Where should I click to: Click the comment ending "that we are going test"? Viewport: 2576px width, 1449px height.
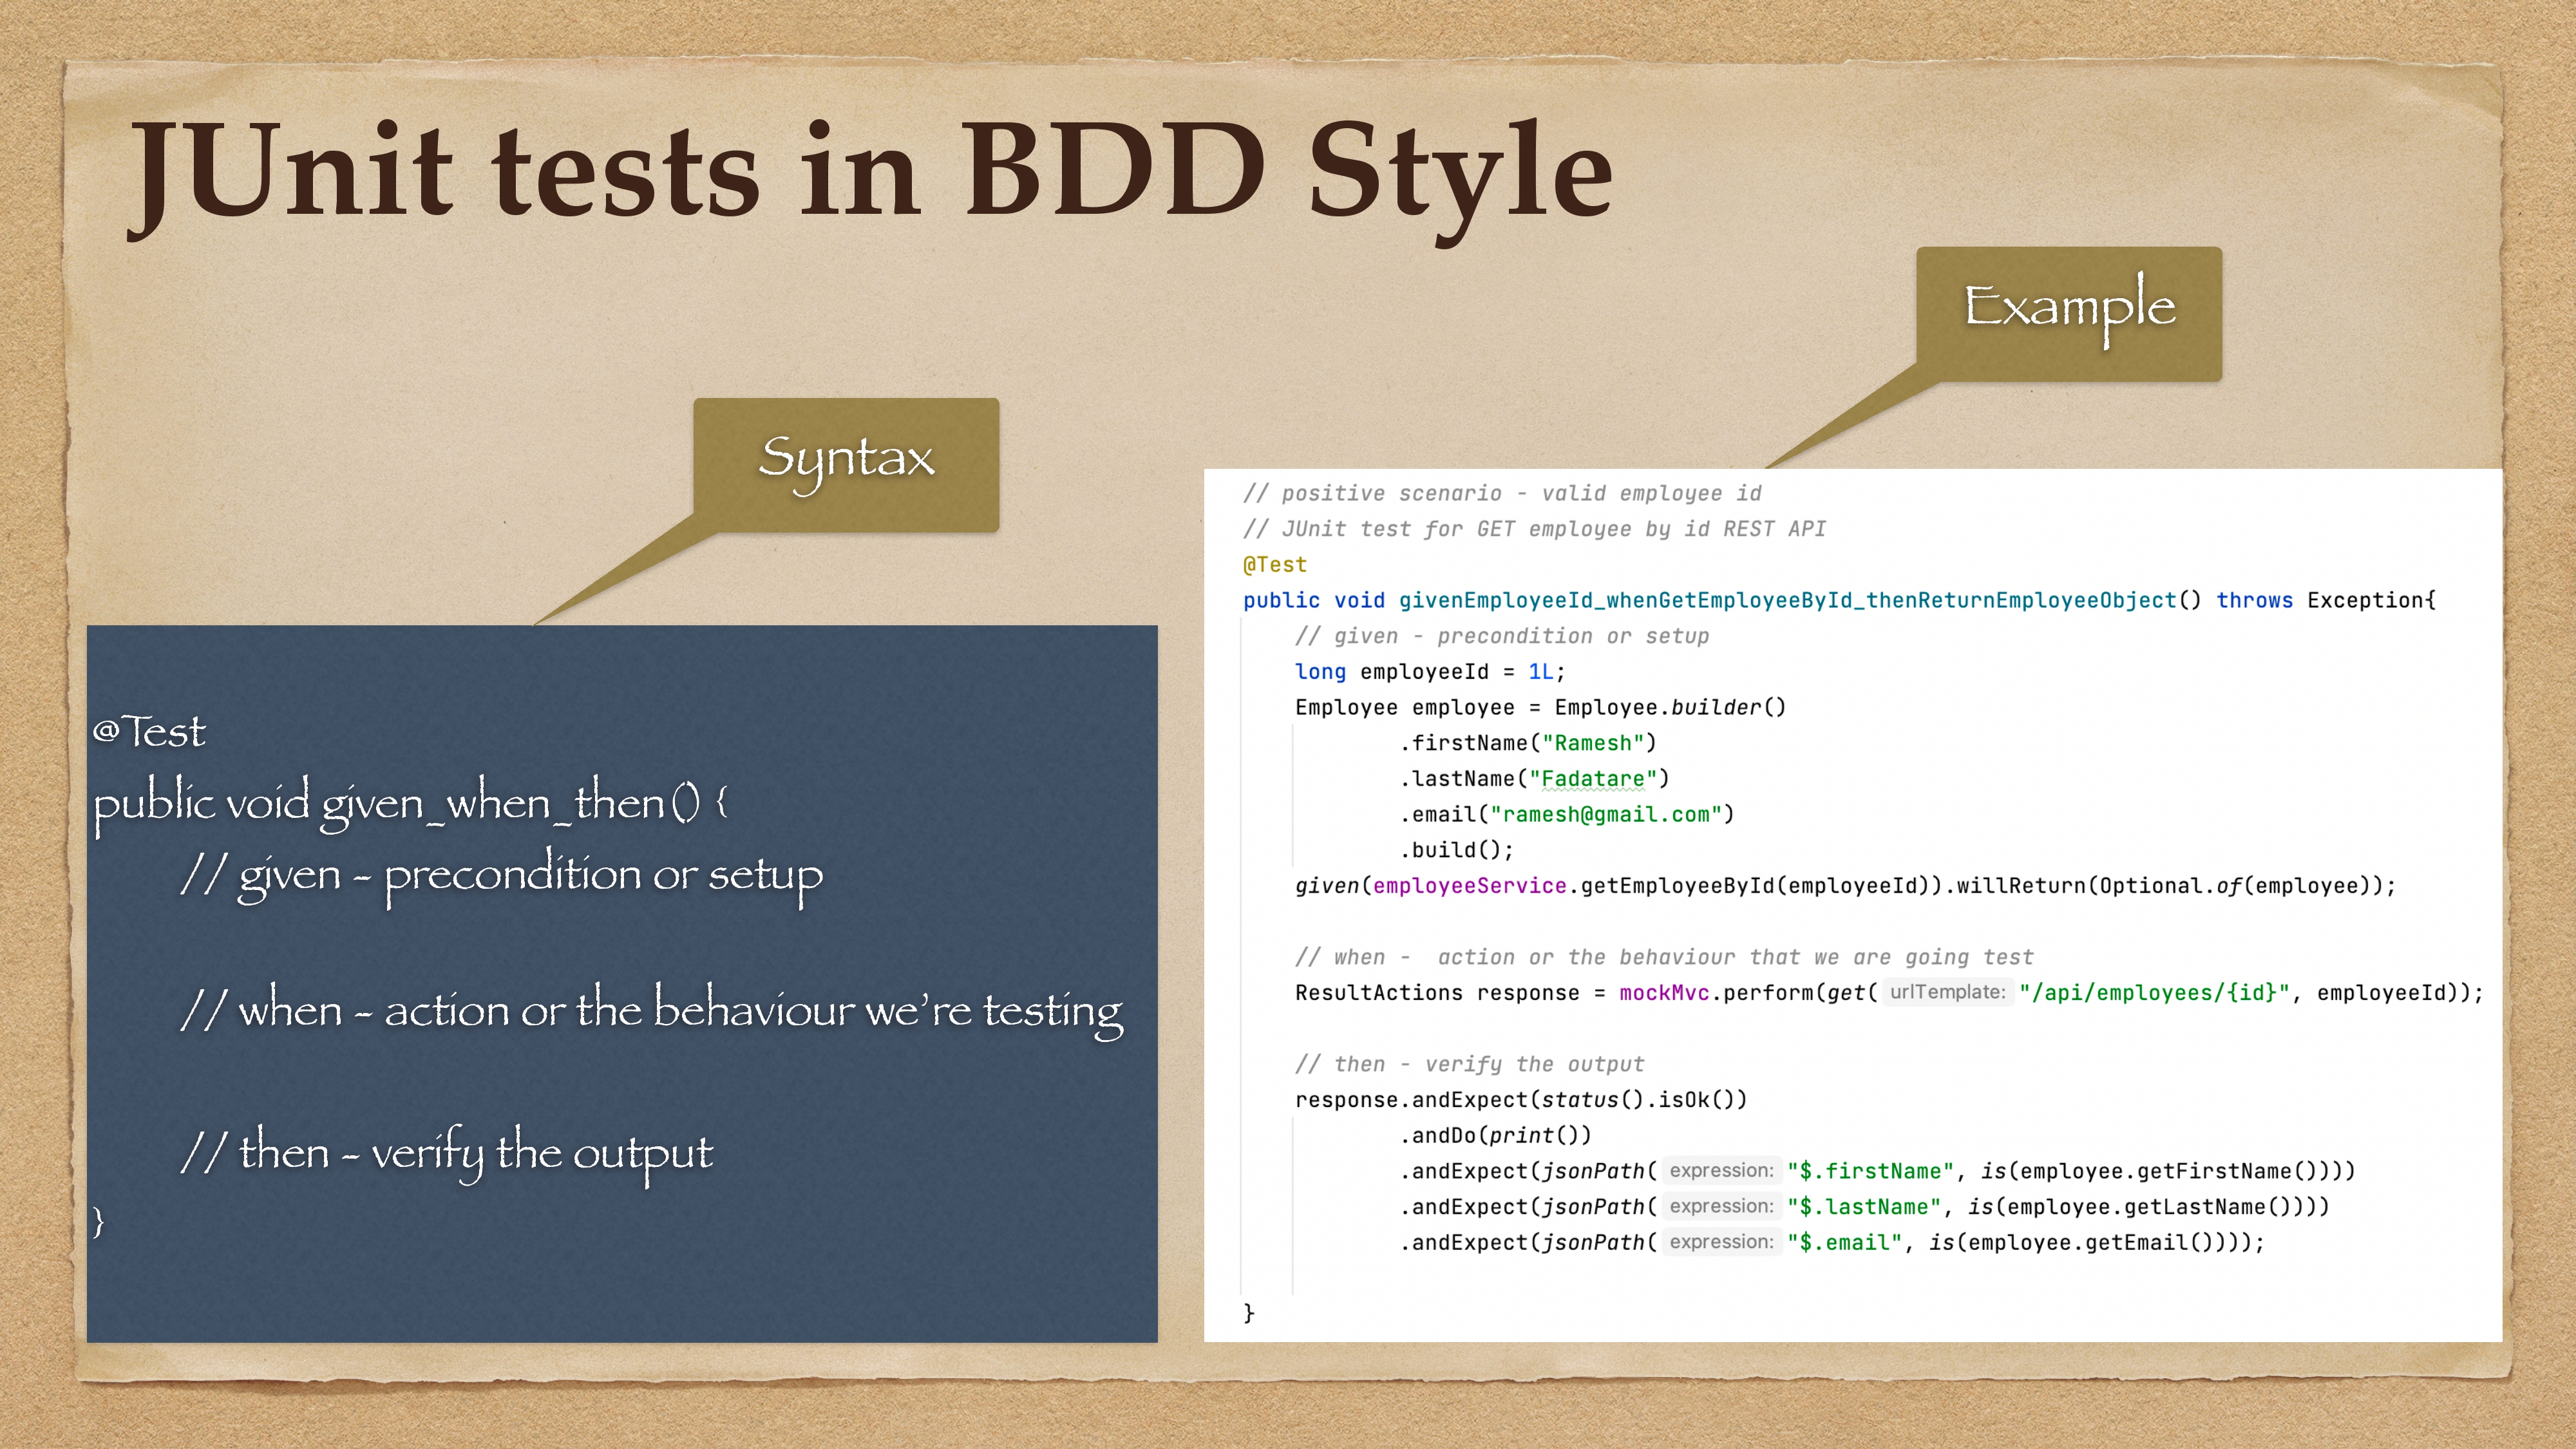(1664, 958)
